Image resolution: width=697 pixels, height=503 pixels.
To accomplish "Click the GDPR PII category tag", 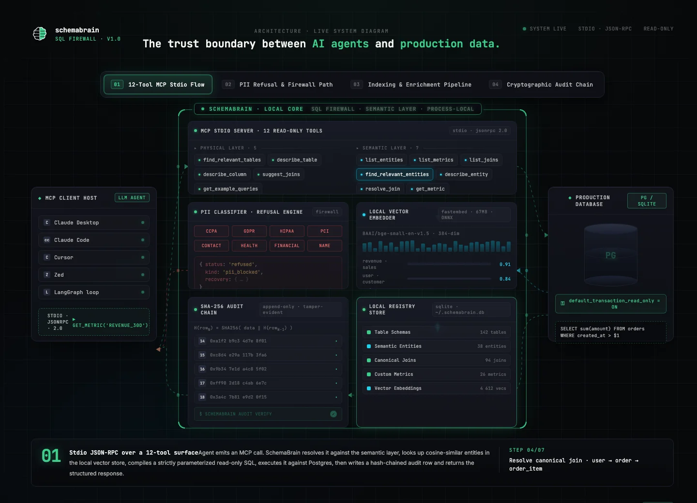I will click(x=249, y=231).
